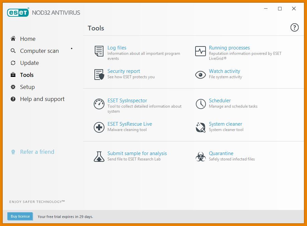307x226 pixels.
Task: Open the help question mark icon
Action: click(x=294, y=28)
